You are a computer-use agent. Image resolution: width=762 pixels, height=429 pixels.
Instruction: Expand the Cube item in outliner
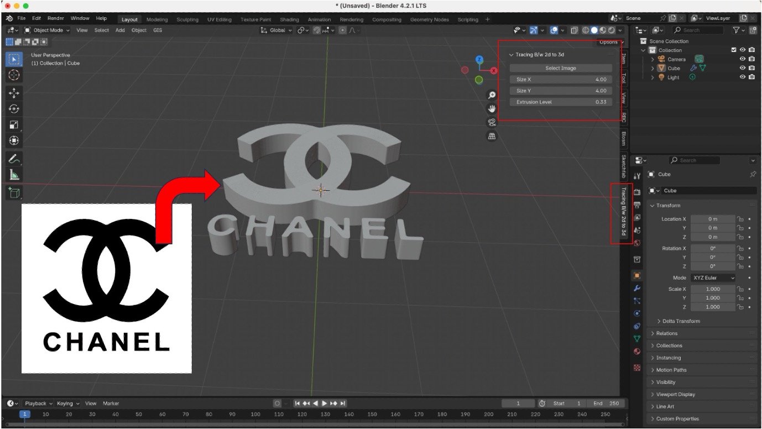pyautogui.click(x=653, y=69)
